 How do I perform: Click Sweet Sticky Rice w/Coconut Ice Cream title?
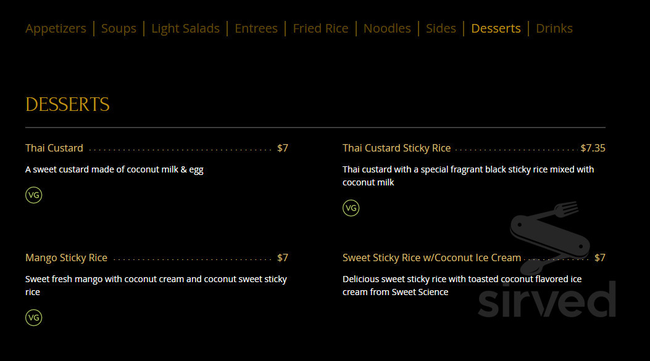click(431, 258)
